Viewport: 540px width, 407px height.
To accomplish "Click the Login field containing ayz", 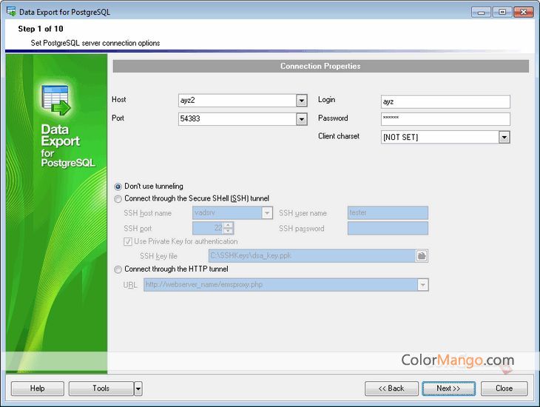I will pyautogui.click(x=445, y=101).
